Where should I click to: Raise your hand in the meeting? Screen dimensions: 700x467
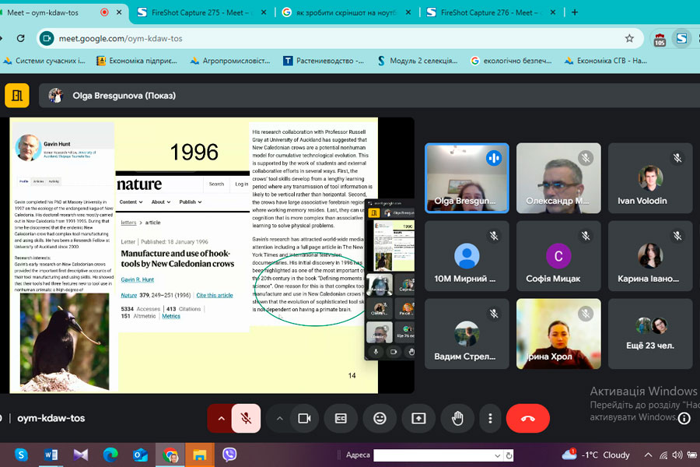[x=457, y=418]
